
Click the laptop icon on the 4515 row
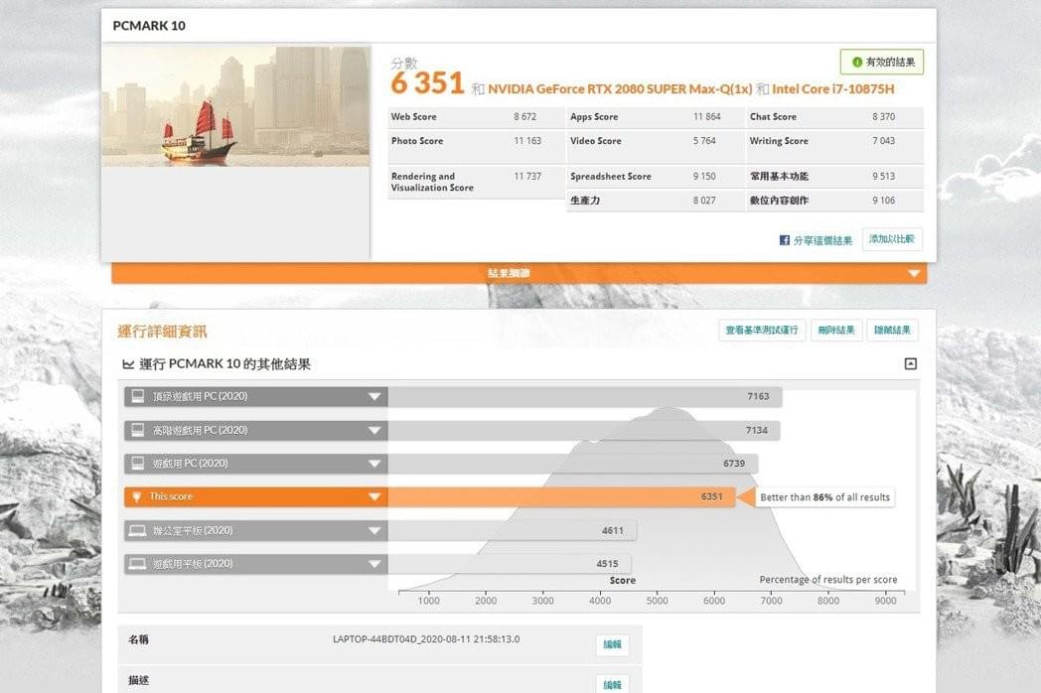[137, 564]
